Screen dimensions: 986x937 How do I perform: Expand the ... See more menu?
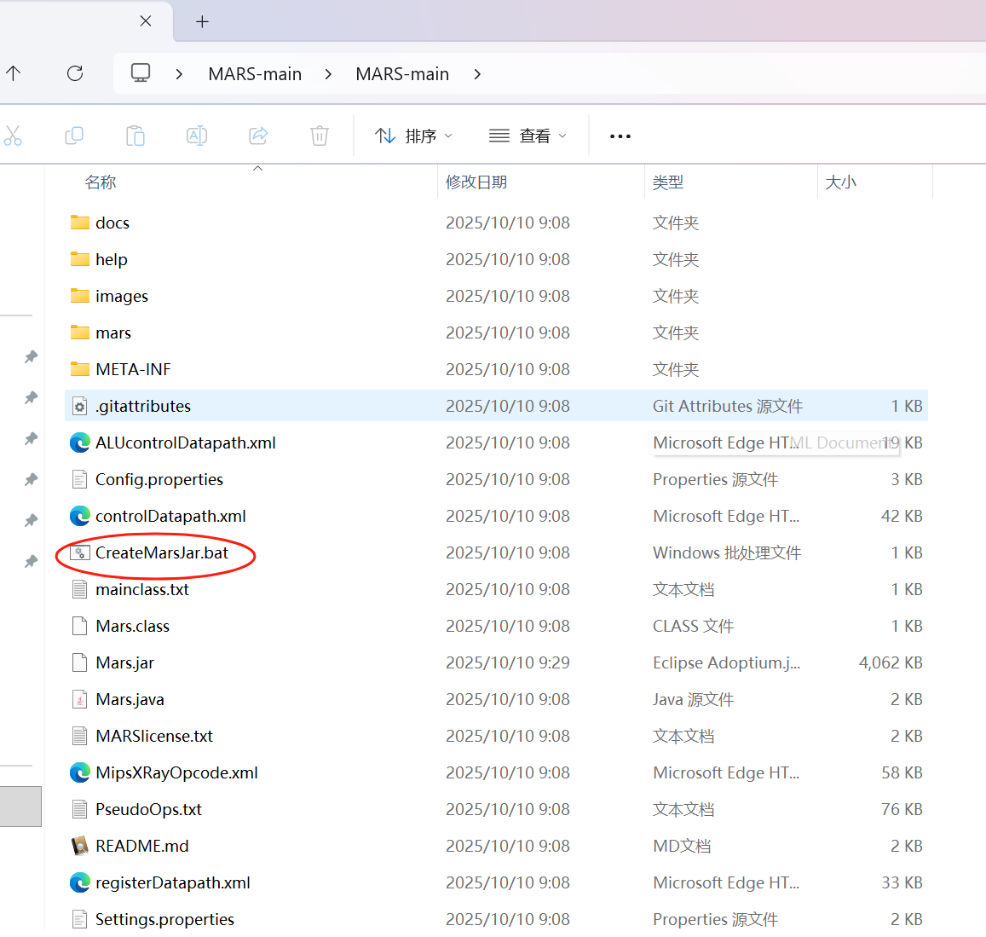point(620,136)
